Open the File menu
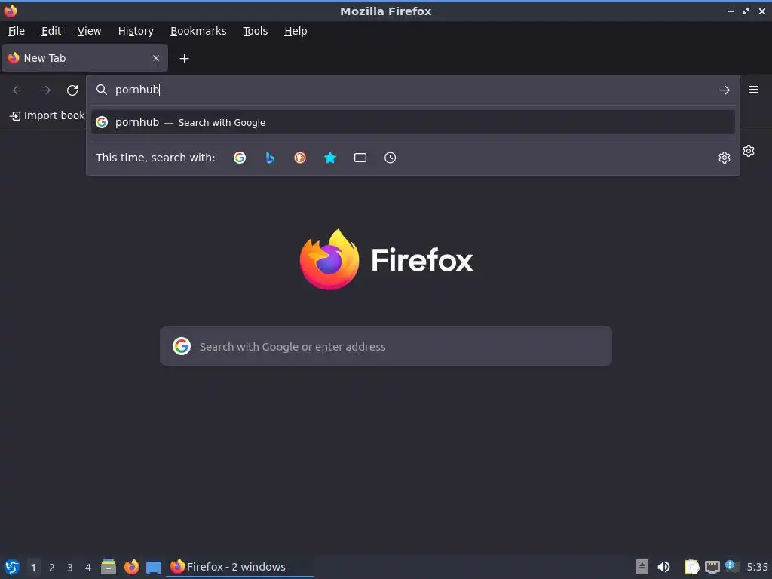The width and height of the screenshot is (772, 579). pos(17,31)
